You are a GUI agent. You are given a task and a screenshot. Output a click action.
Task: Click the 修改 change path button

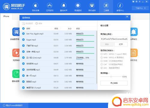(107, 44)
